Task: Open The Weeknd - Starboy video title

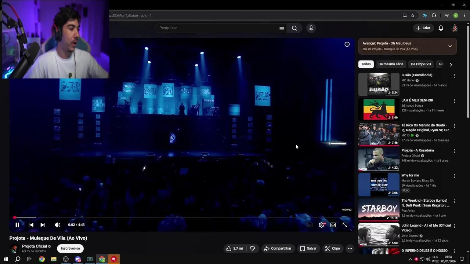Action: tap(425, 203)
